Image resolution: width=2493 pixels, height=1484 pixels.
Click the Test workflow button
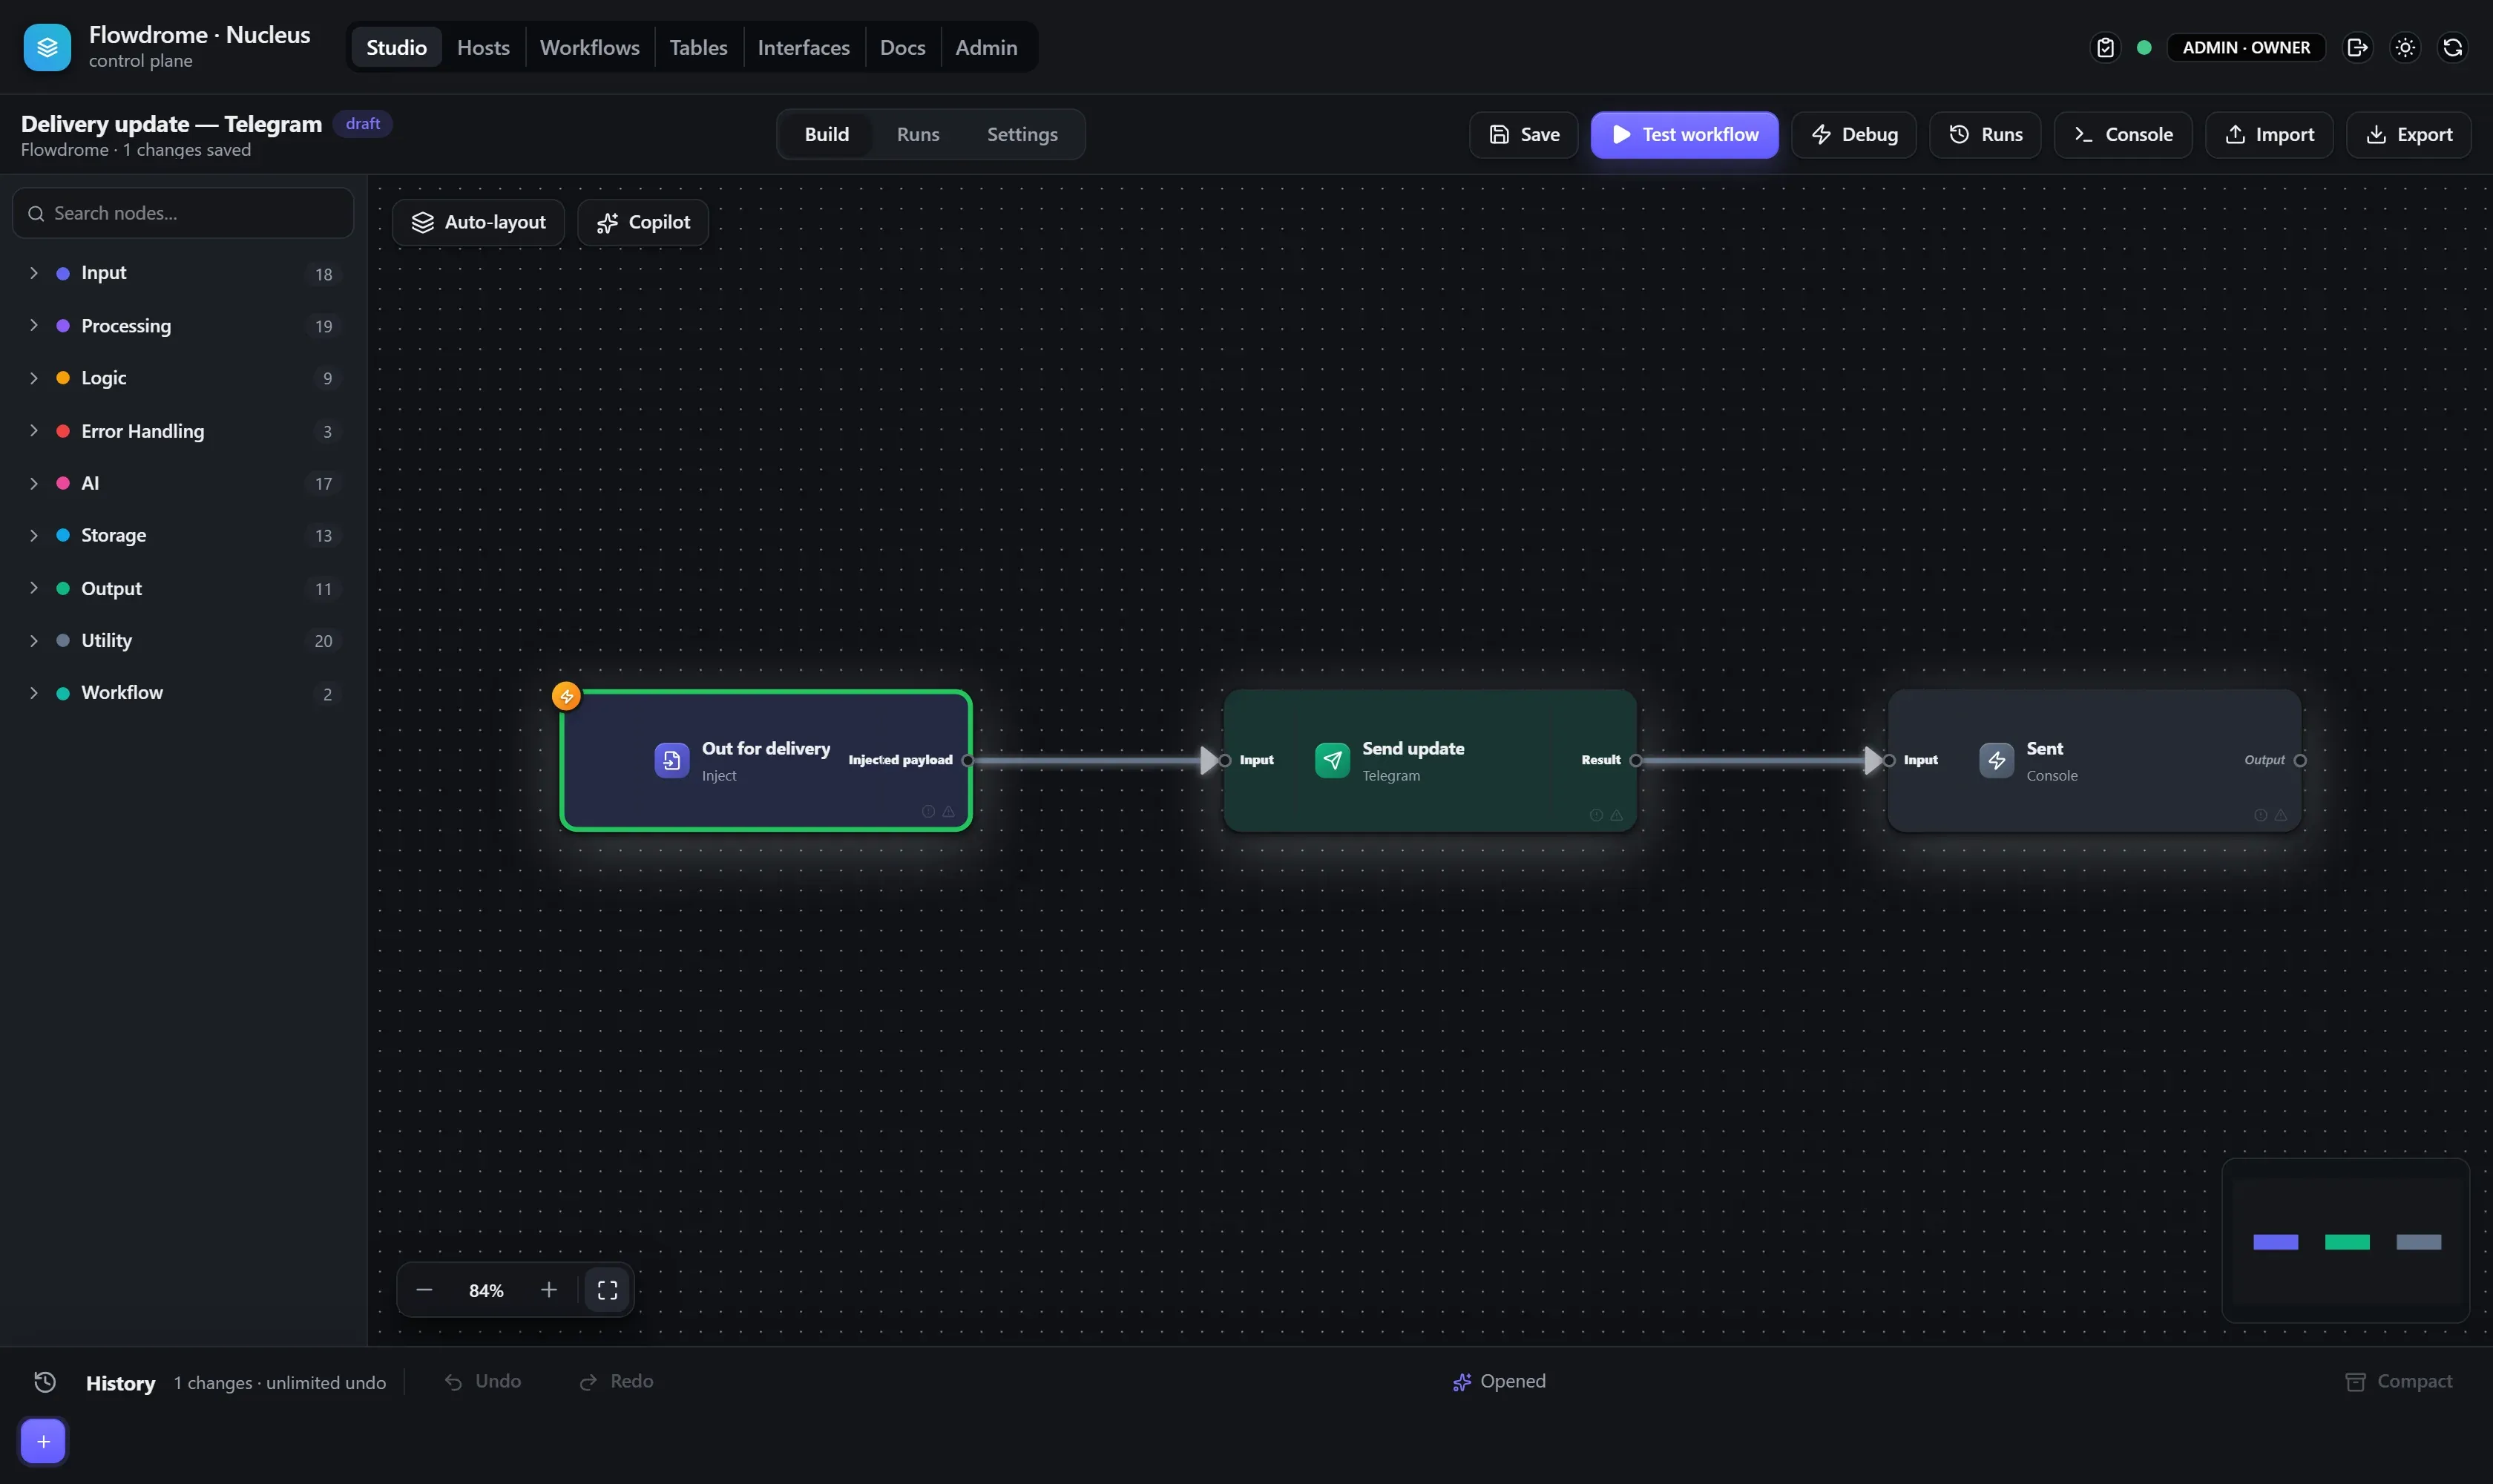pyautogui.click(x=1684, y=134)
